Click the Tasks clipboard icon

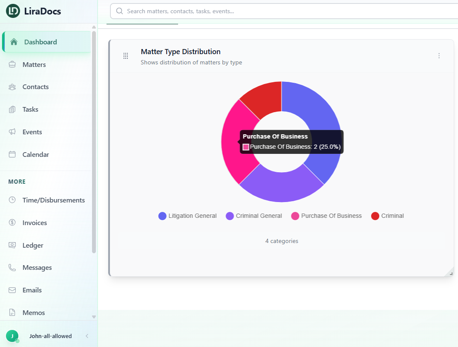(x=12, y=110)
